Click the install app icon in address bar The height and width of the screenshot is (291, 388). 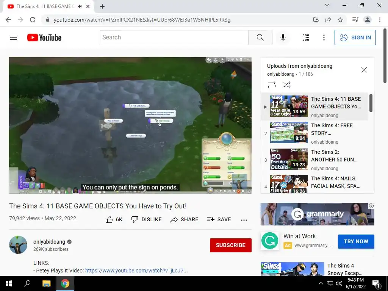click(x=316, y=20)
